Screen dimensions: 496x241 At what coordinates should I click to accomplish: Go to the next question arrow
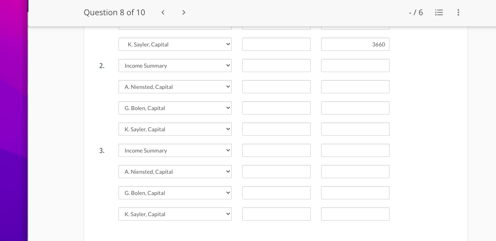[x=184, y=12]
